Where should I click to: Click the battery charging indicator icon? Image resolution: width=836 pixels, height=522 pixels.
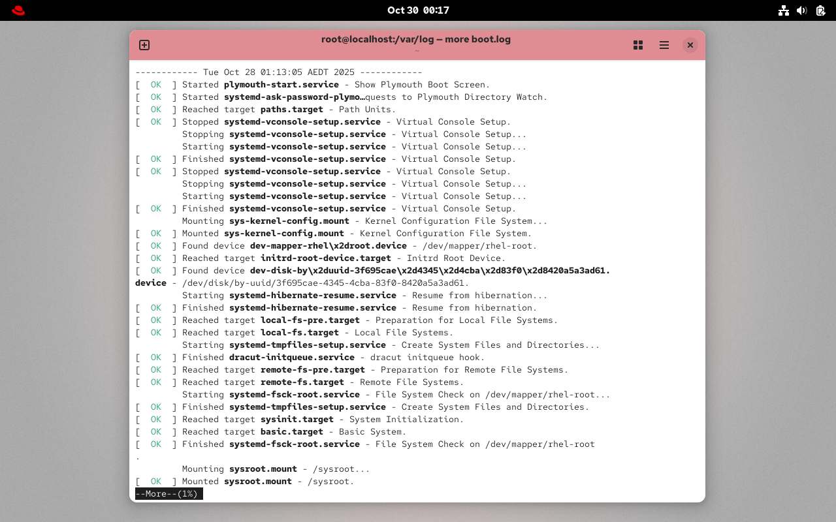820,10
